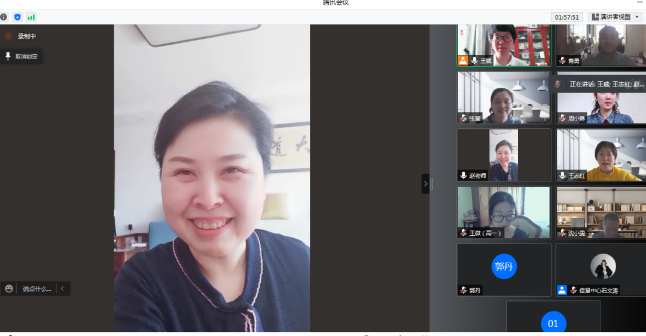Click the pinned main speaker video
The image size is (646, 336).
(212, 178)
